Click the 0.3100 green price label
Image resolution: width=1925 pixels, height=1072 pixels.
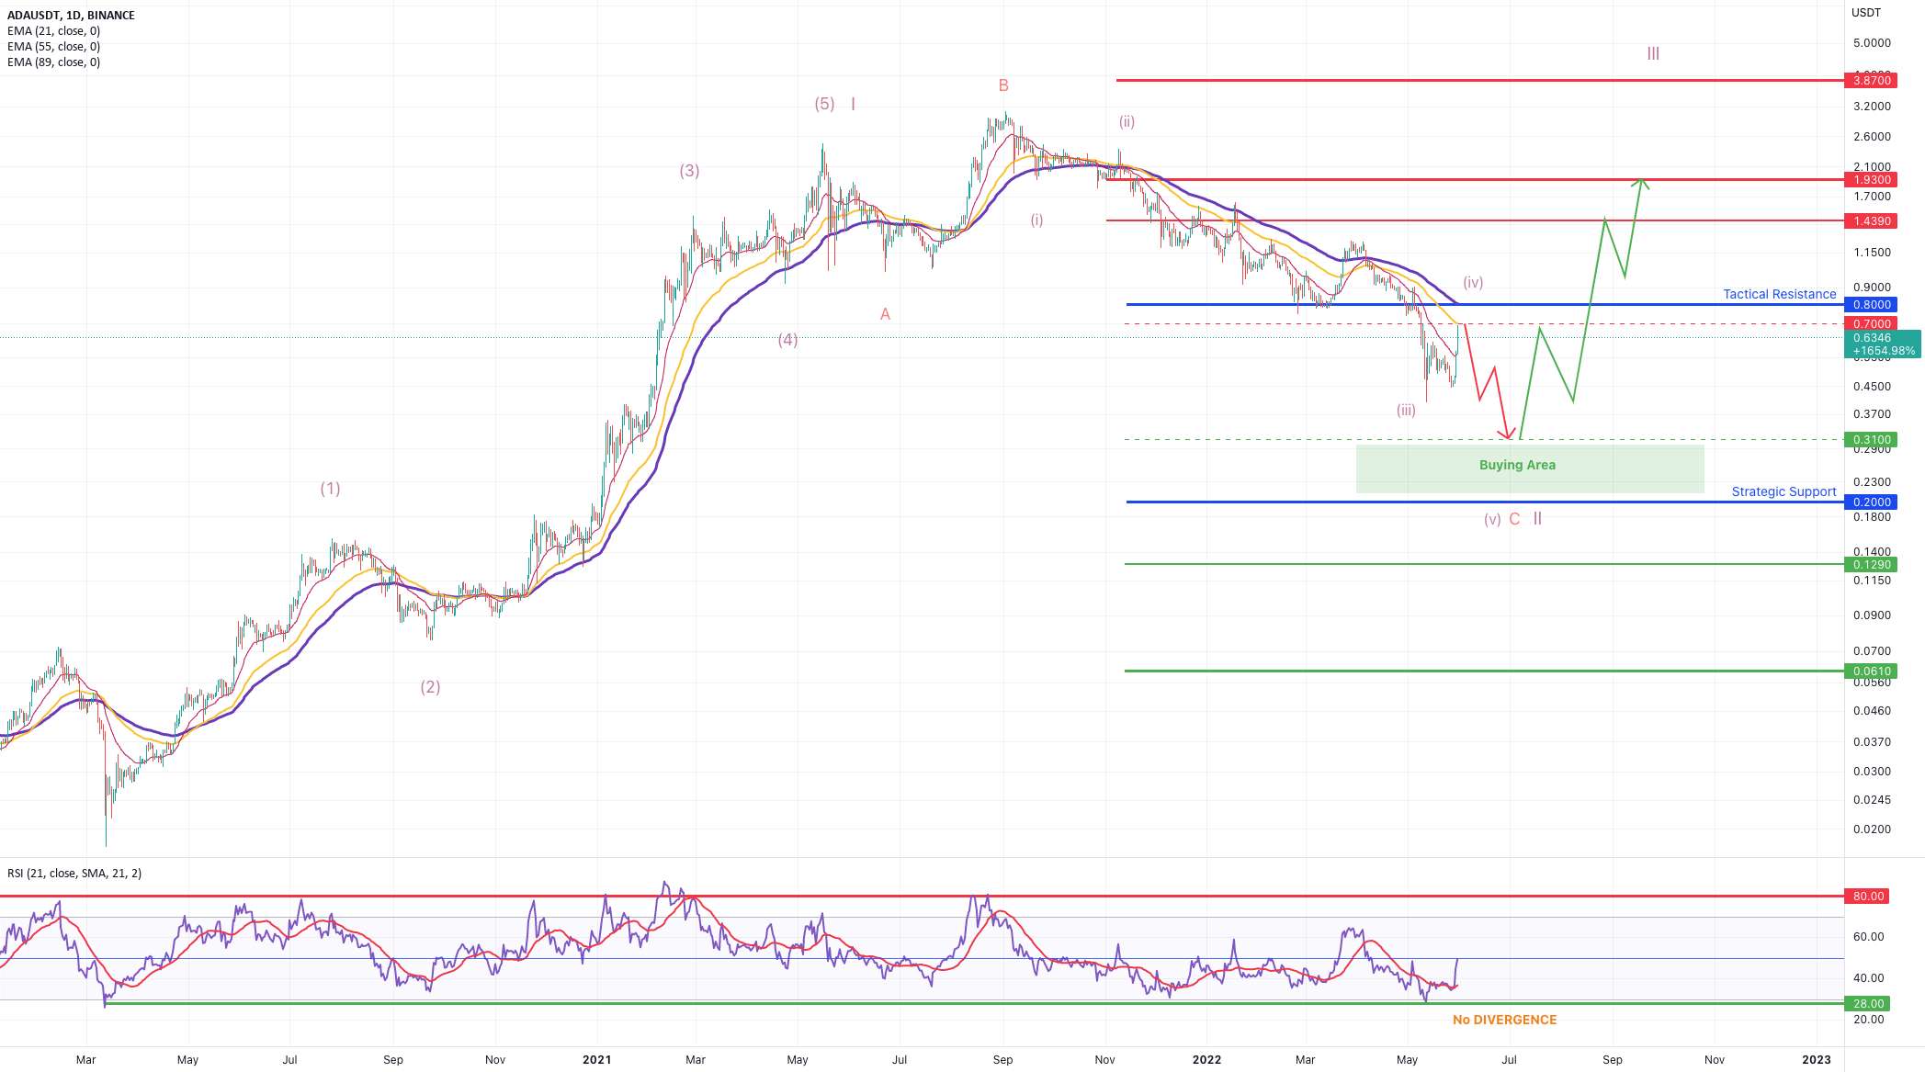[1872, 440]
